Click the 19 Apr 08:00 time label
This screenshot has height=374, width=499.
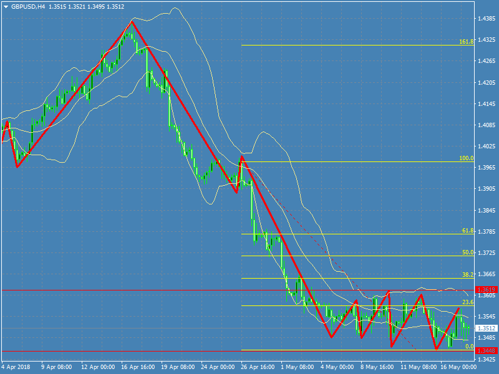click(x=178, y=367)
